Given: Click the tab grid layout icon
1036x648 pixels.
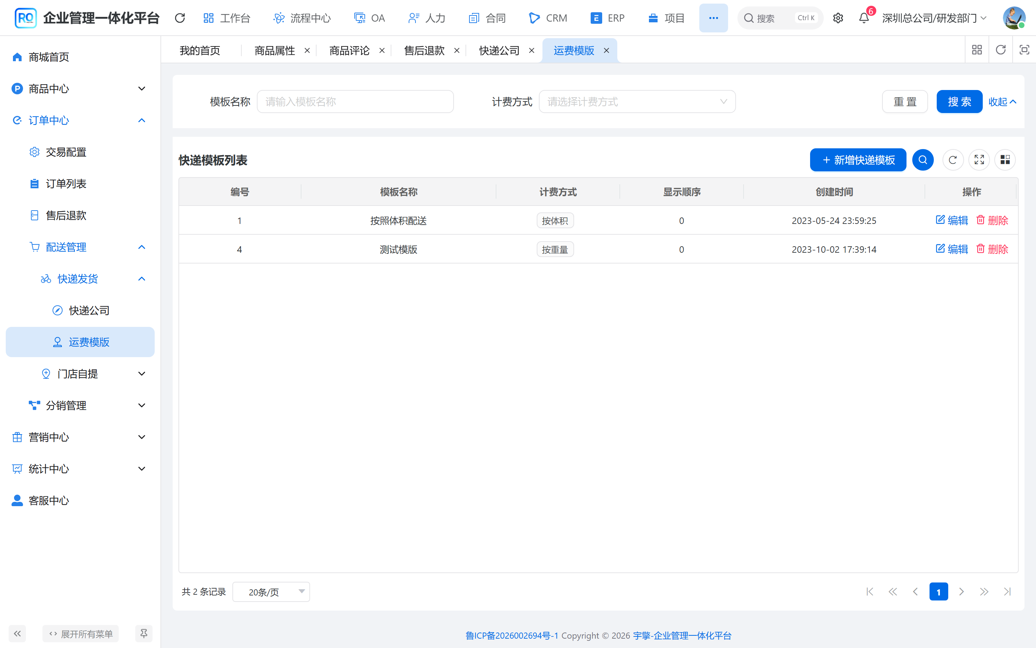Looking at the screenshot, I should [x=977, y=50].
